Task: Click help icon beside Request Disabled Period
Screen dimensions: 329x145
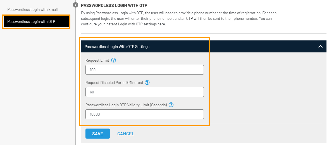Action: (147, 83)
